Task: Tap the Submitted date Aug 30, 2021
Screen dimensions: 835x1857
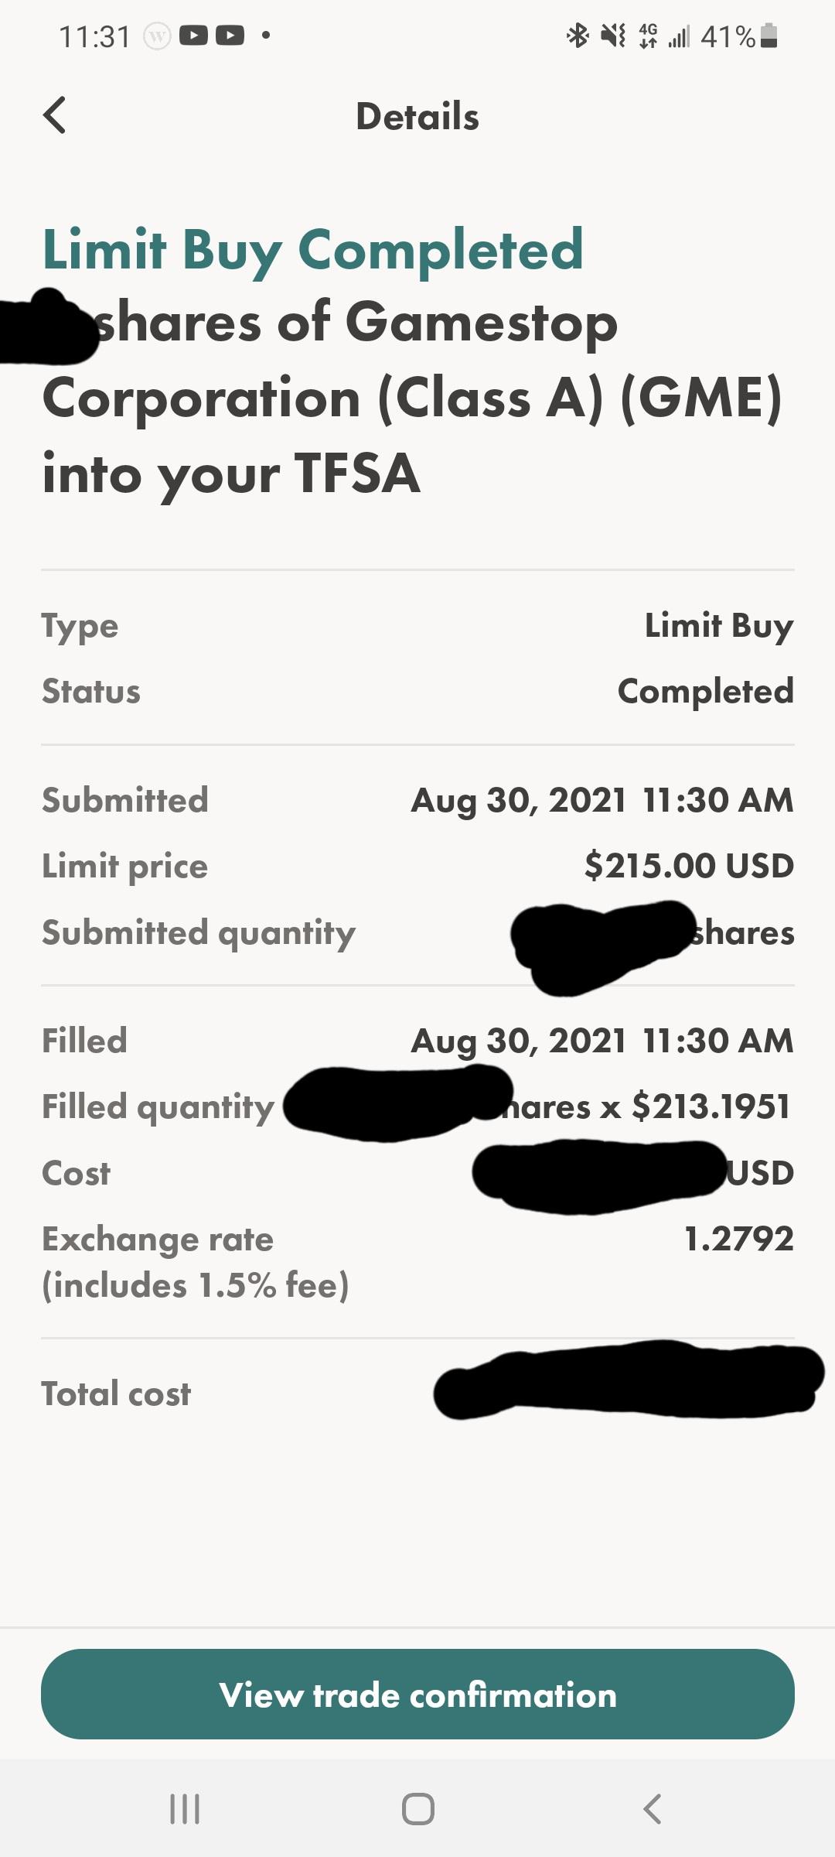Action: 518,800
